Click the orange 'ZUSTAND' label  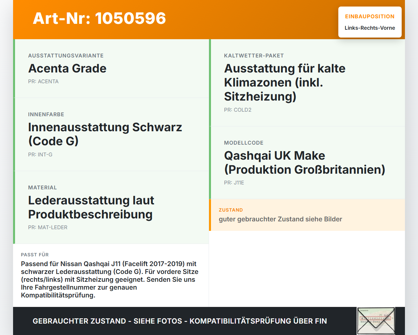[x=231, y=210]
